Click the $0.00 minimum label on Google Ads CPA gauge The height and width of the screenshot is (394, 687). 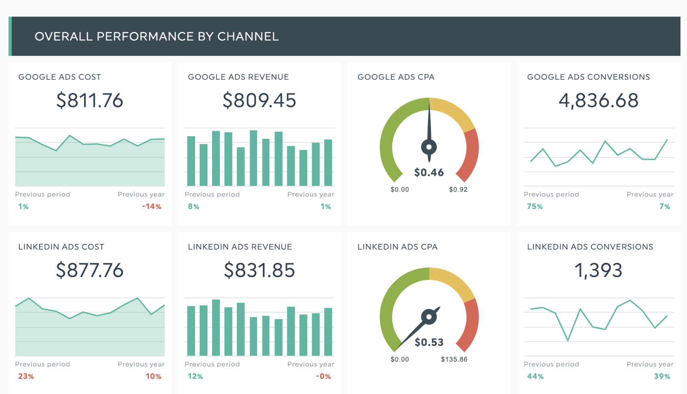(400, 189)
